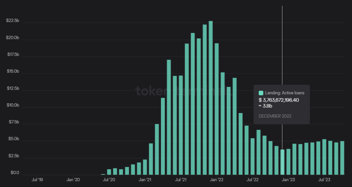Click the Jan '20 x-axis label
The image size is (352, 187).
[x=73, y=179]
